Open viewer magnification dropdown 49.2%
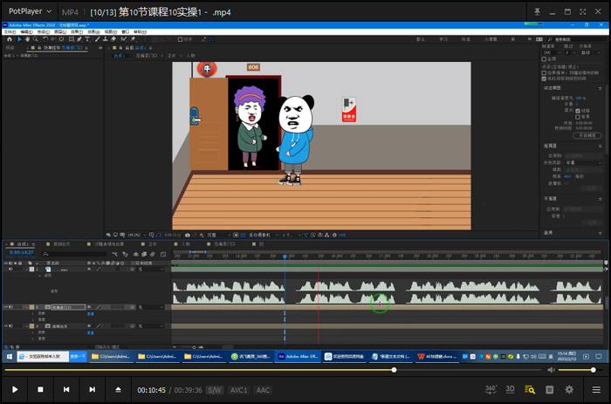This screenshot has height=404, width=611. pos(138,235)
